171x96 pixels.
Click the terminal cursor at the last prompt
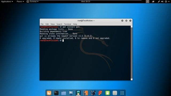click(63, 41)
